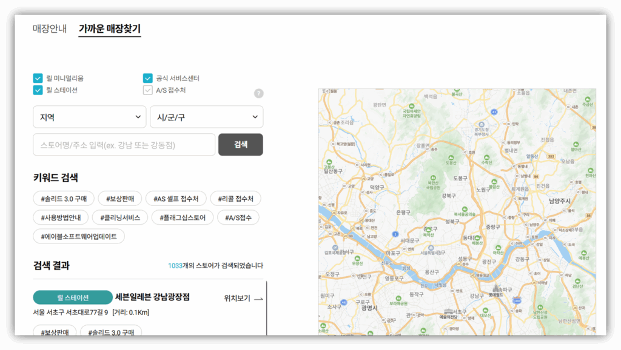The image size is (621, 350).
Task: Choose the #에이블소프트웨어업데이트 keyword tag
Action: pyautogui.click(x=79, y=237)
